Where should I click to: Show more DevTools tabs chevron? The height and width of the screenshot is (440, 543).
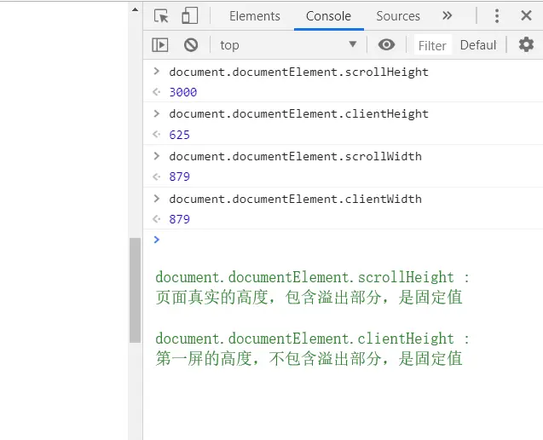[x=447, y=15]
